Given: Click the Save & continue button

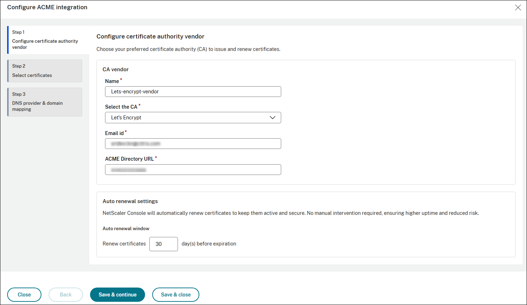Looking at the screenshot, I should tap(117, 295).
